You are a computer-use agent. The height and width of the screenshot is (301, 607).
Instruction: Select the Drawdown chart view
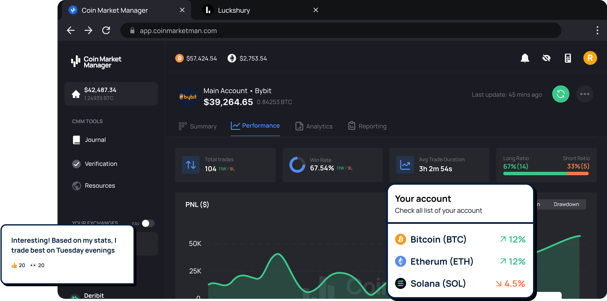566,204
